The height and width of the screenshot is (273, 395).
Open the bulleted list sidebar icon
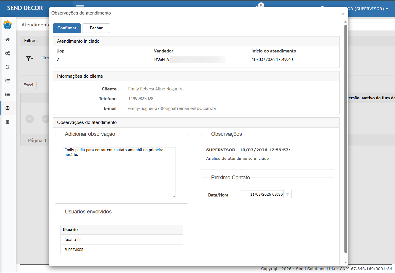point(8,94)
